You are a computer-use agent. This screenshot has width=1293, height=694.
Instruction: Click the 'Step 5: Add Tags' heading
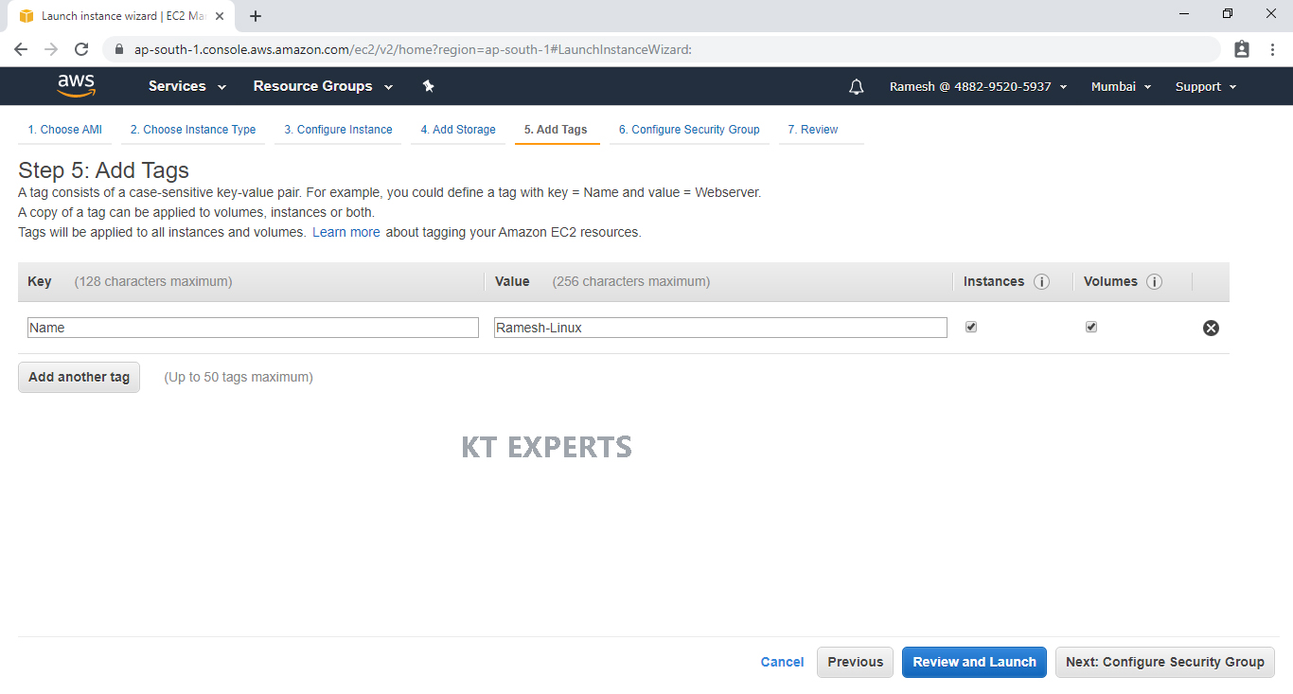coord(104,170)
